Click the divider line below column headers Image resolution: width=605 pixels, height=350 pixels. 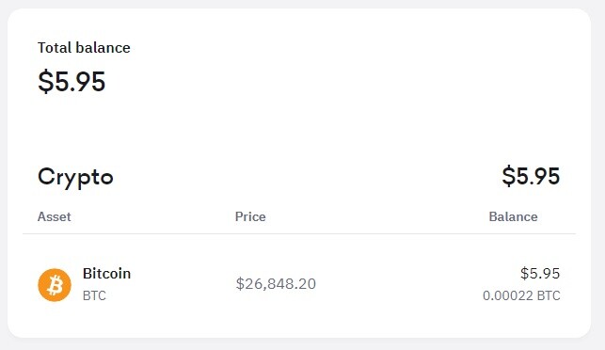(299, 233)
